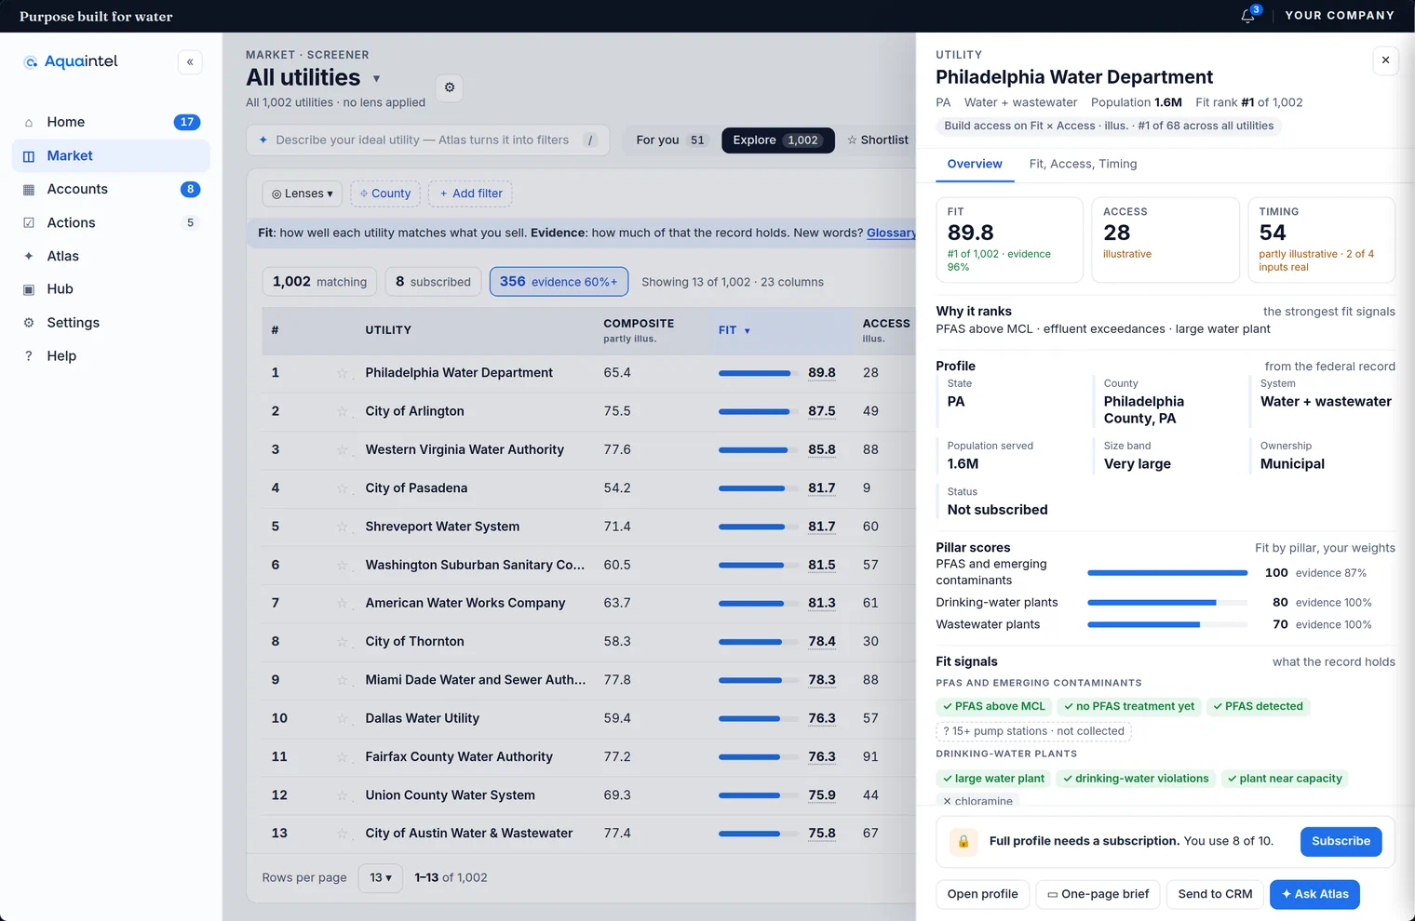Star Philadelphia Water Department row
This screenshot has height=921, width=1415.
tap(343, 373)
